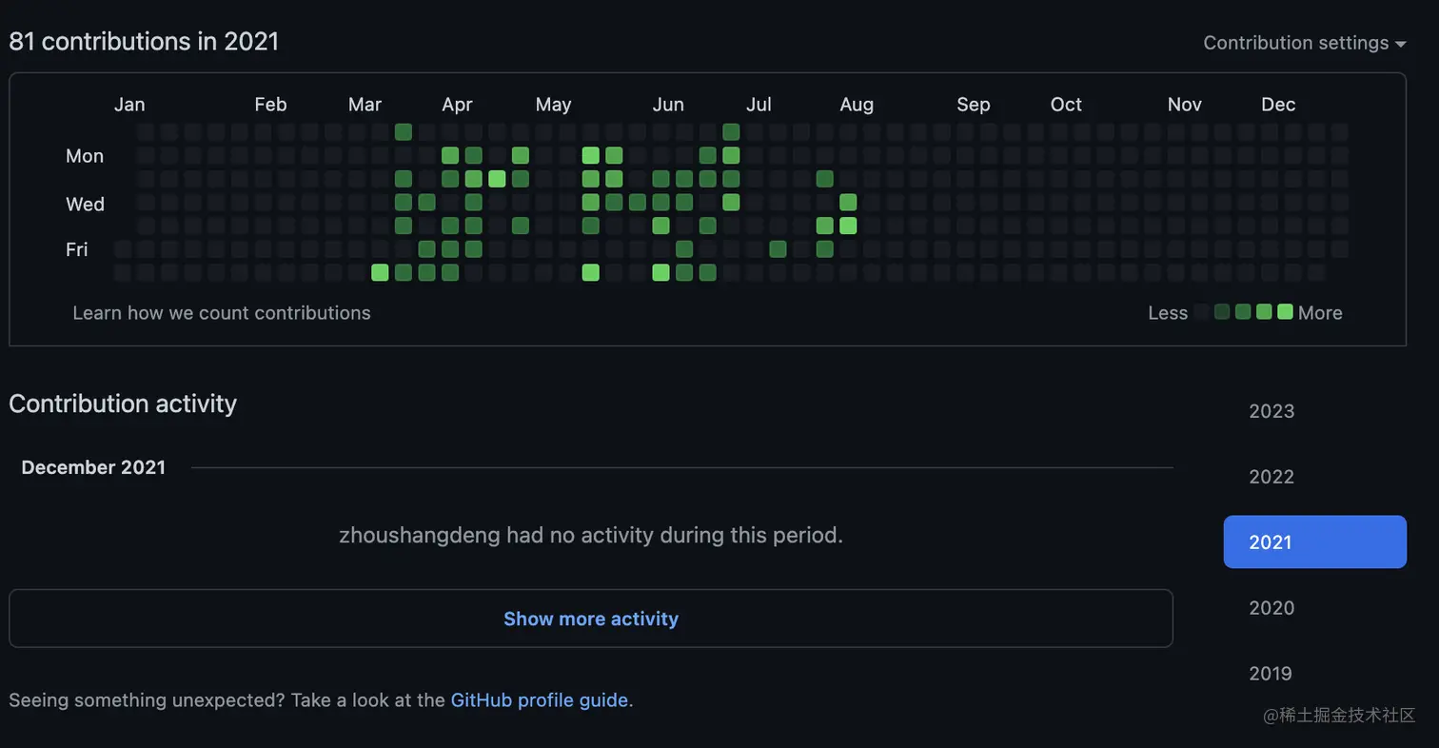Open the GitHub profile guide link
This screenshot has width=1439, height=748.
point(540,700)
